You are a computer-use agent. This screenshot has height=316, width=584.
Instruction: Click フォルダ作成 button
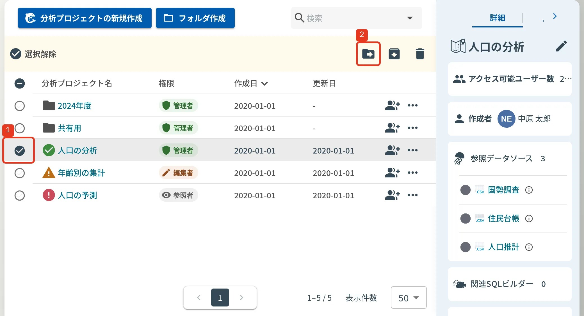tap(195, 18)
